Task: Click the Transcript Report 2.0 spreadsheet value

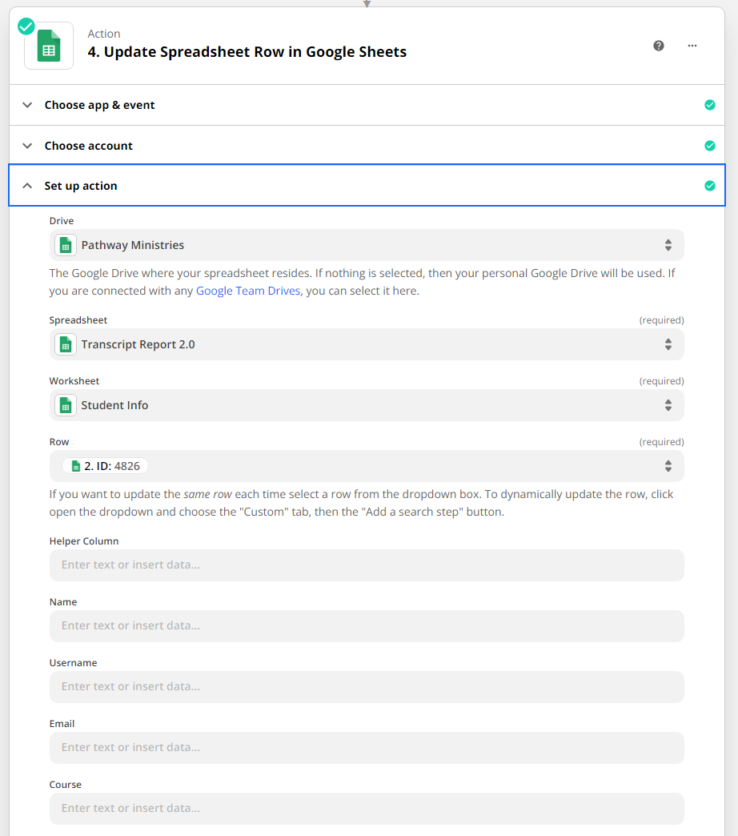Action: click(x=138, y=344)
